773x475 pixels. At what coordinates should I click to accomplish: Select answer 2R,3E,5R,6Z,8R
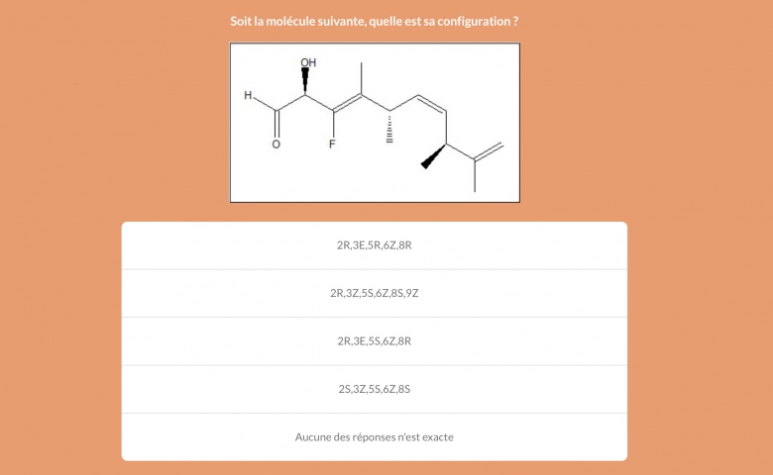click(375, 245)
